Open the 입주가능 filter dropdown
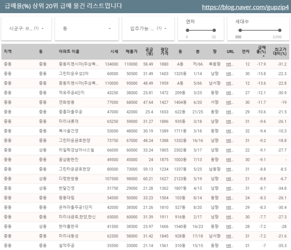 [148, 28]
